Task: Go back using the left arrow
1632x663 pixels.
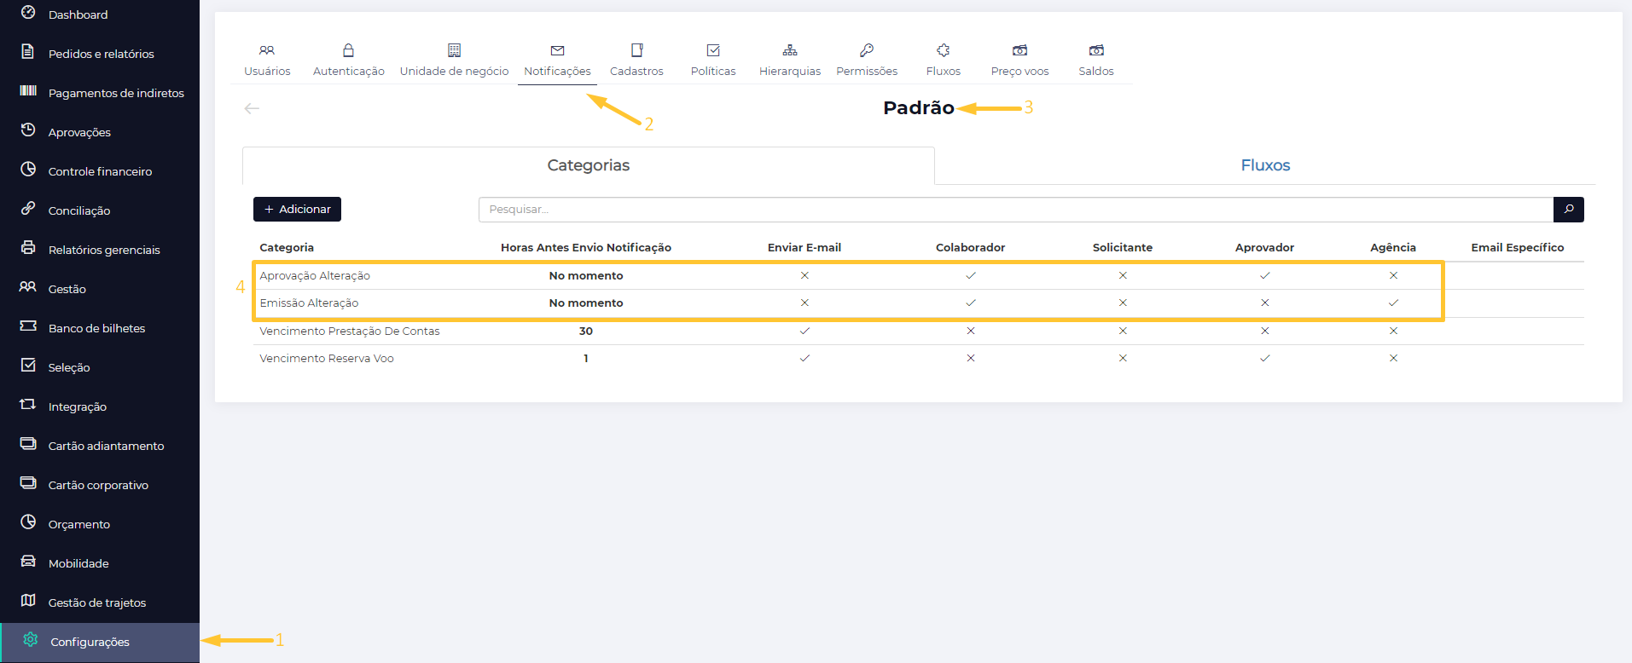Action: (x=252, y=108)
